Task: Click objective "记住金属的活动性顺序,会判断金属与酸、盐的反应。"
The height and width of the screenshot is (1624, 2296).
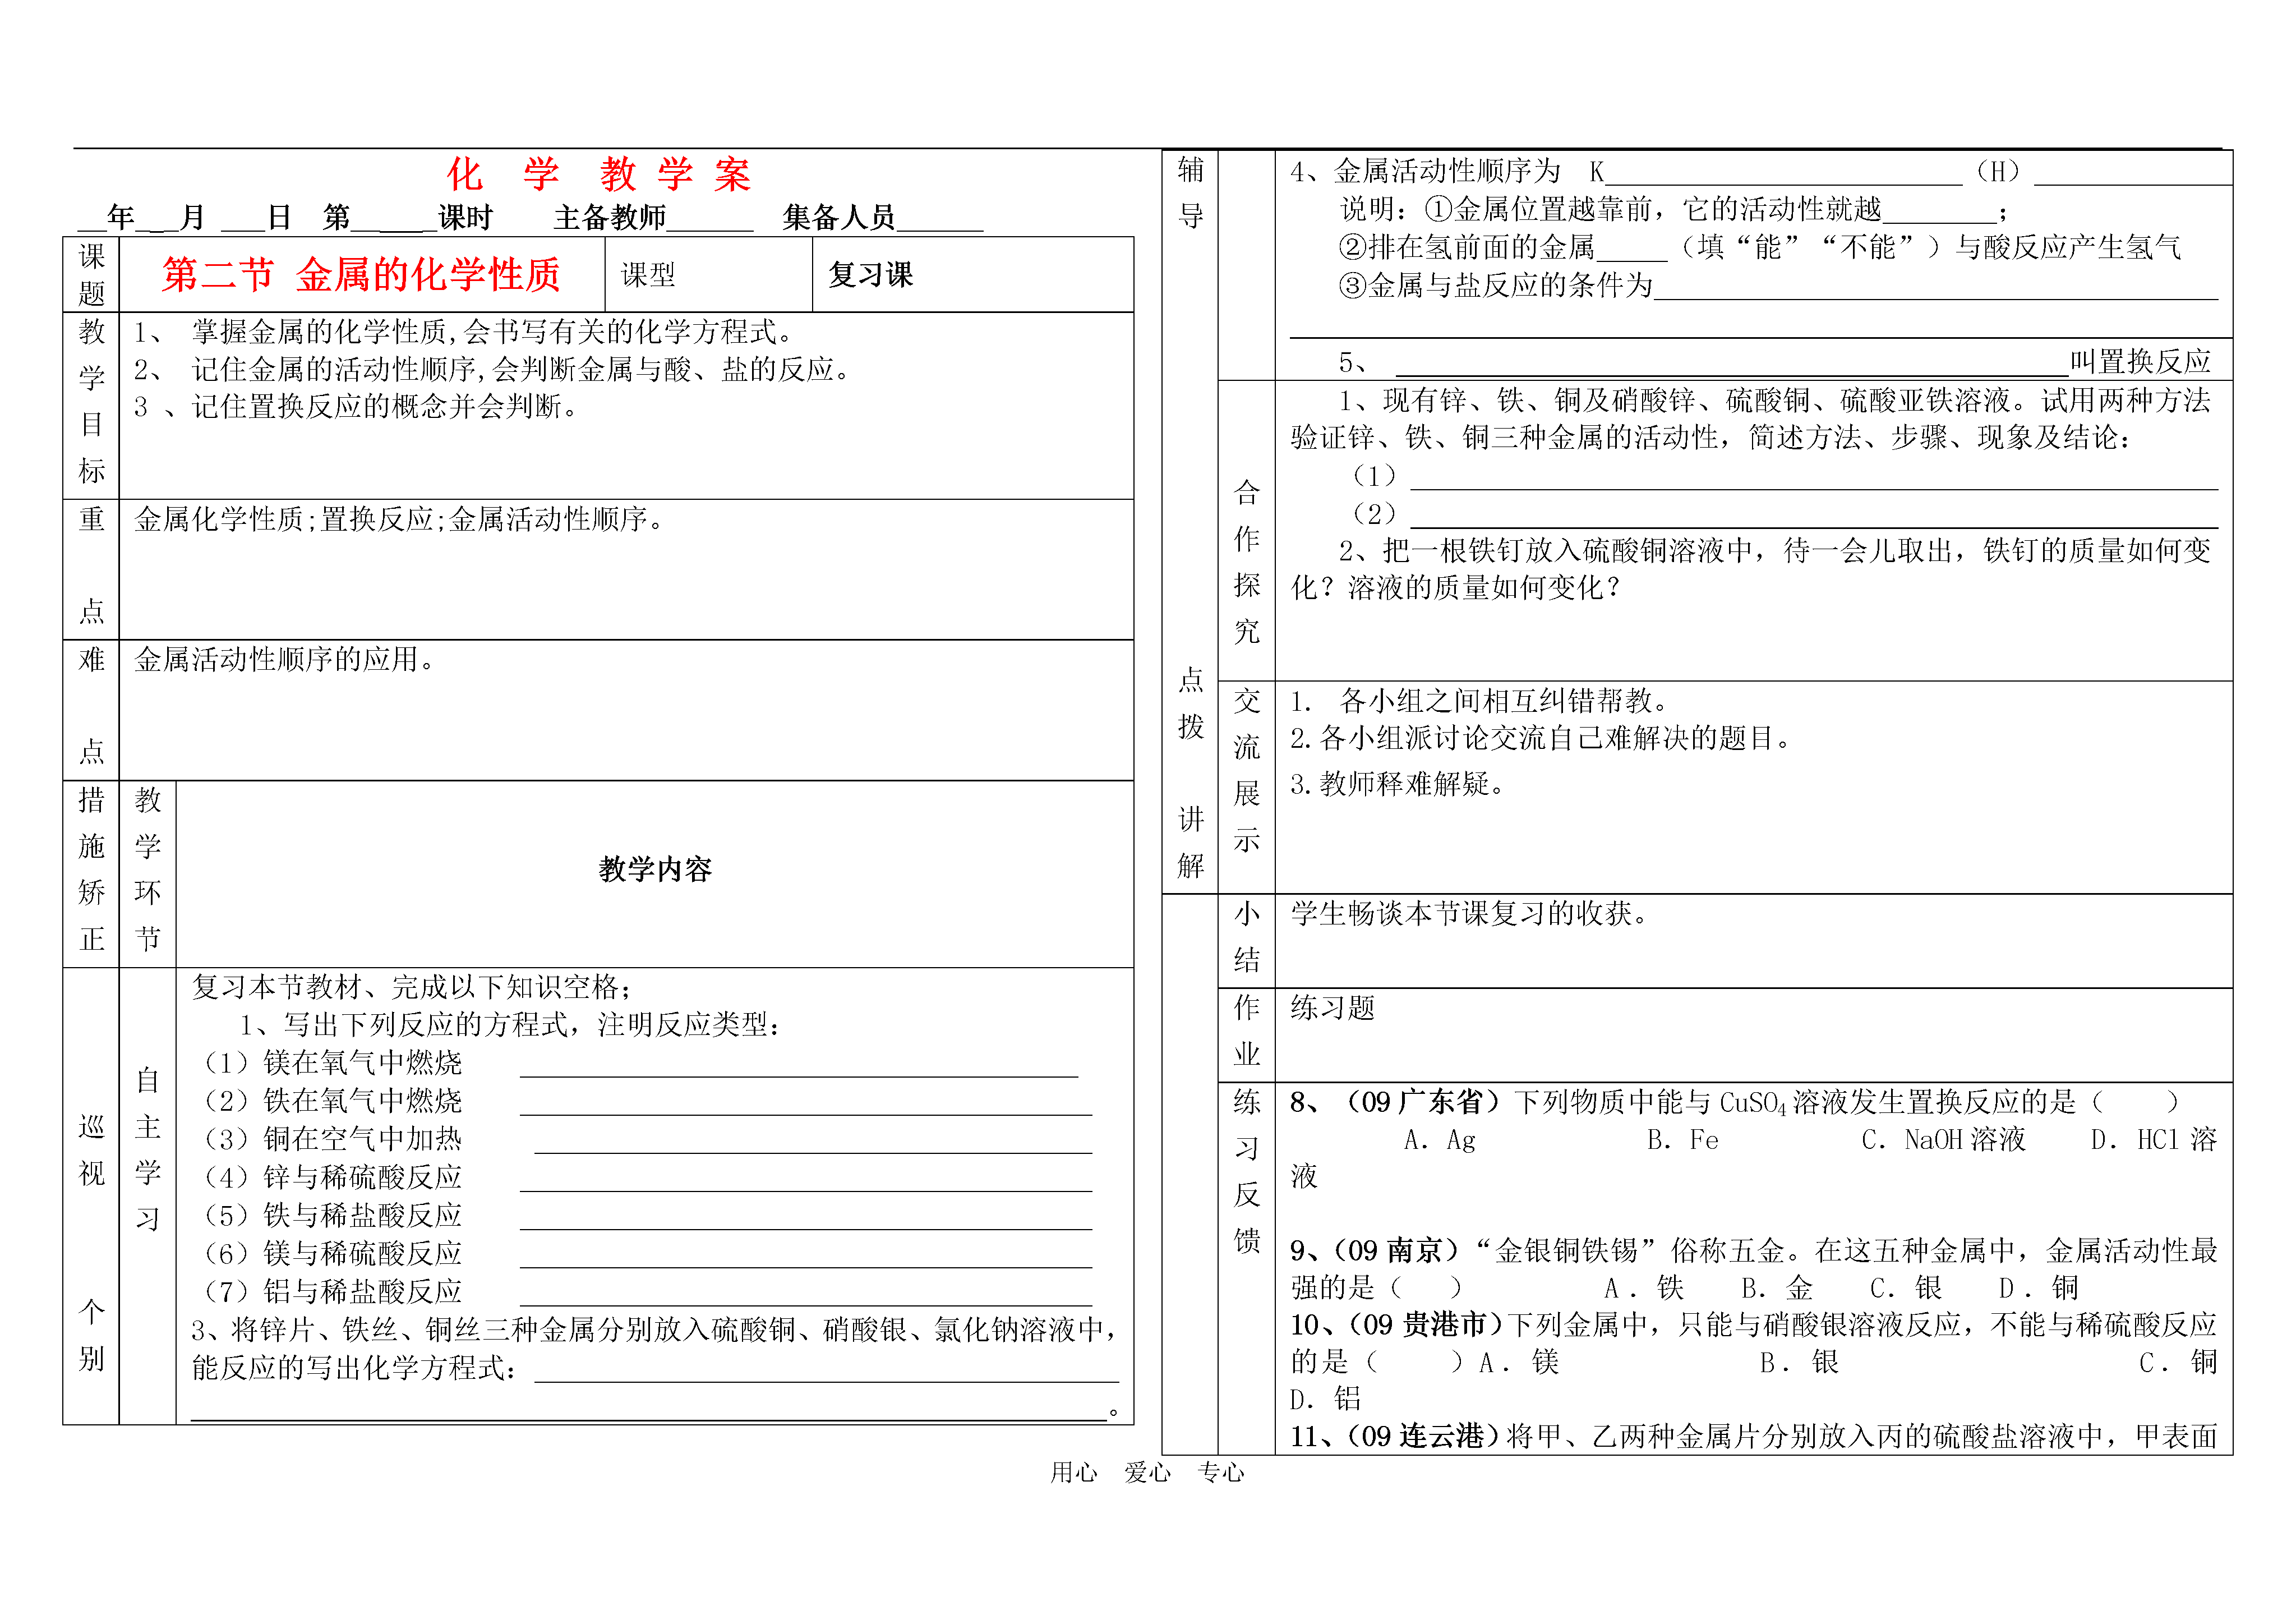Action: 523,370
